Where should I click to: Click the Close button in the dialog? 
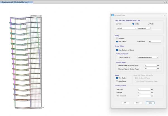point(138,103)
